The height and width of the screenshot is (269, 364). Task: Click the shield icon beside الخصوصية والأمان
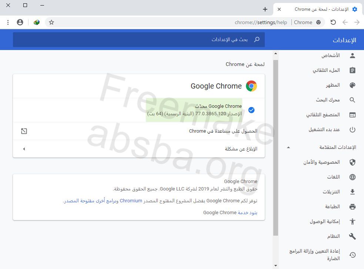[353, 162]
